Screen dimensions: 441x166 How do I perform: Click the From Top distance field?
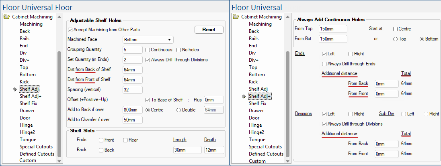coord(332,29)
